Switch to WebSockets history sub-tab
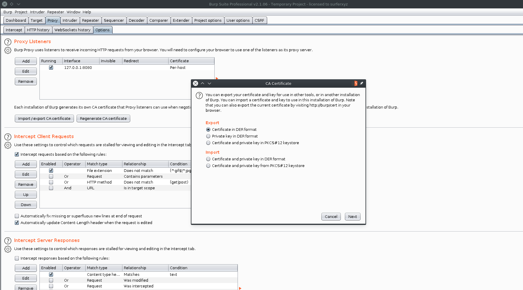523x290 pixels. (73, 30)
